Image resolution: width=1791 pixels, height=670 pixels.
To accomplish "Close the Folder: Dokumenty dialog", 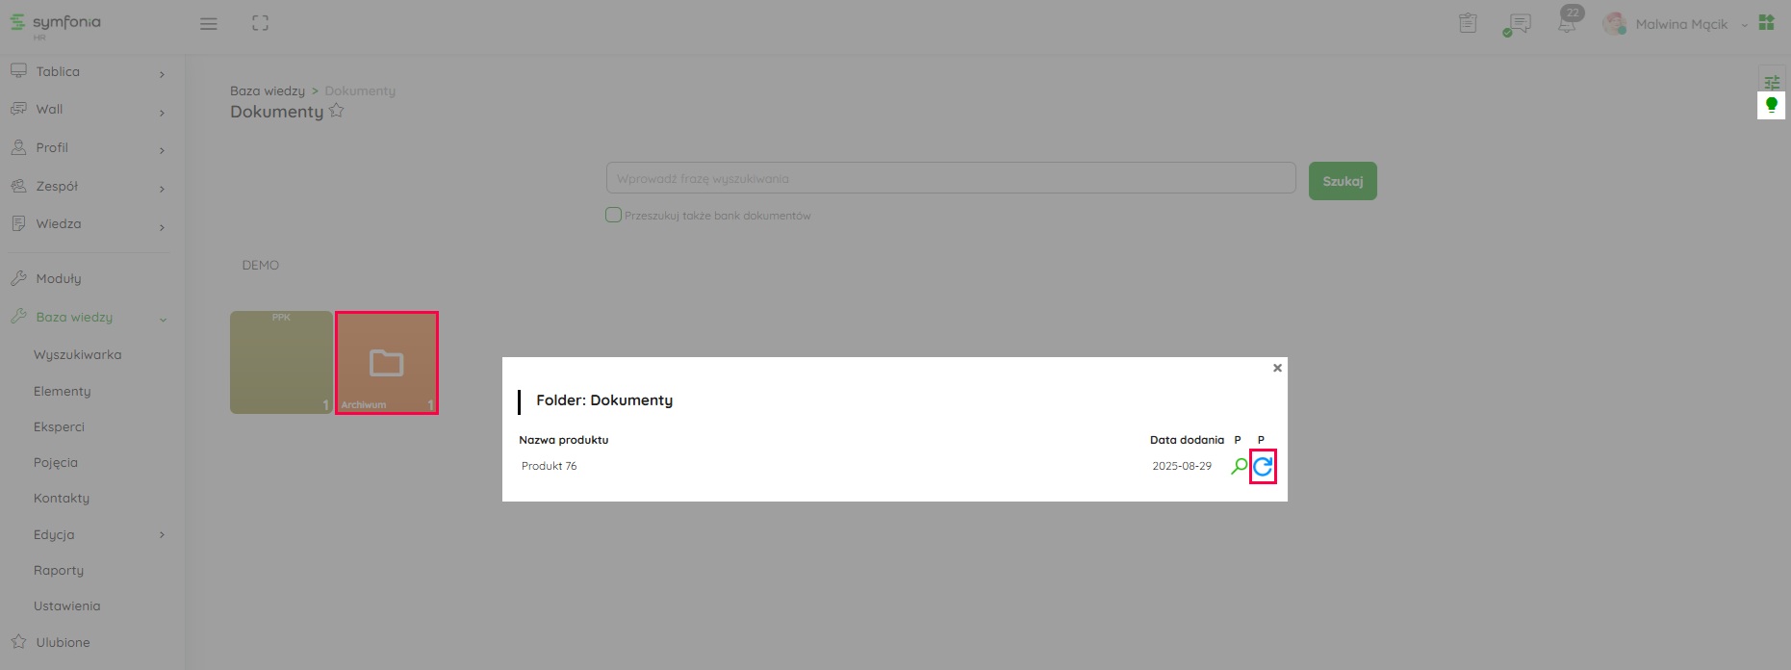I will [x=1277, y=368].
